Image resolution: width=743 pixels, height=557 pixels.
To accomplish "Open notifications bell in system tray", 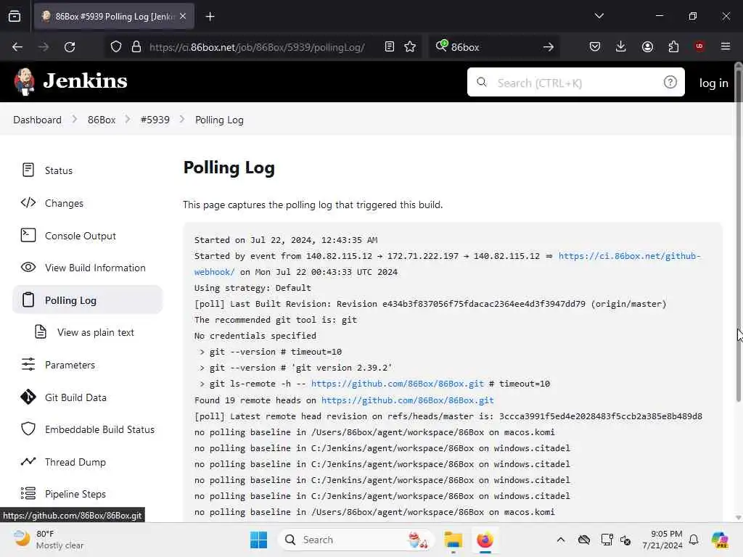I will [x=694, y=540].
